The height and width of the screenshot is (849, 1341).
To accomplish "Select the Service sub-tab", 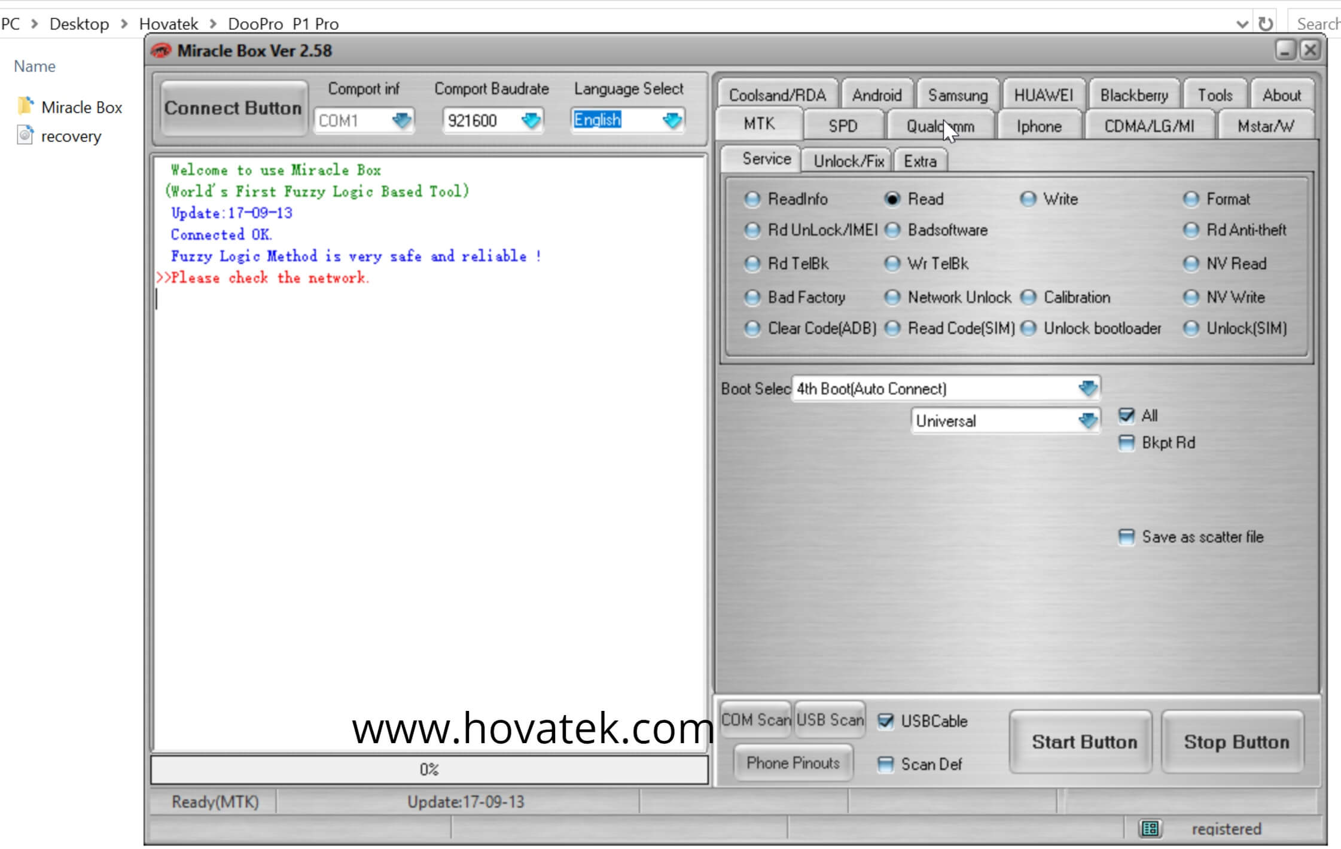I will [x=761, y=158].
